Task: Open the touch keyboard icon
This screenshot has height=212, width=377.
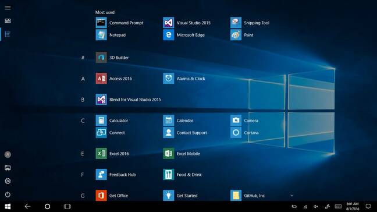Action: (338, 206)
